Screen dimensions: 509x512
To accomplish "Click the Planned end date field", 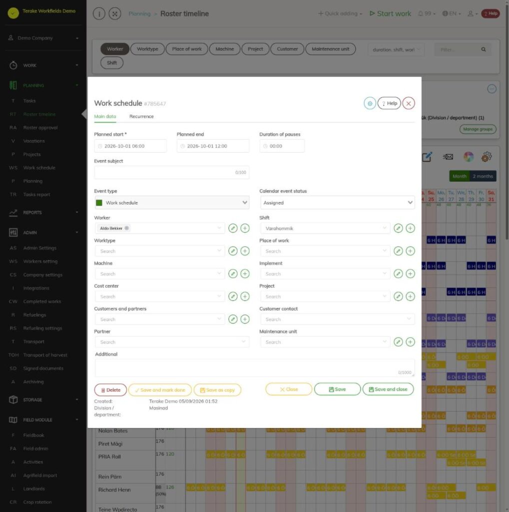I will [x=213, y=146].
